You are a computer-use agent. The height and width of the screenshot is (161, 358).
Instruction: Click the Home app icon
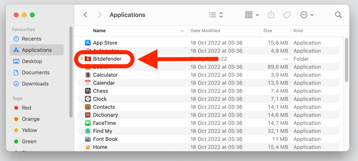click(88, 147)
